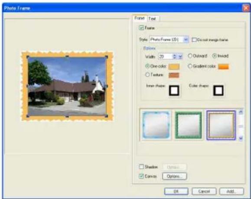Enable the Shadow checkbox
251x199 pixels.
coord(141,166)
